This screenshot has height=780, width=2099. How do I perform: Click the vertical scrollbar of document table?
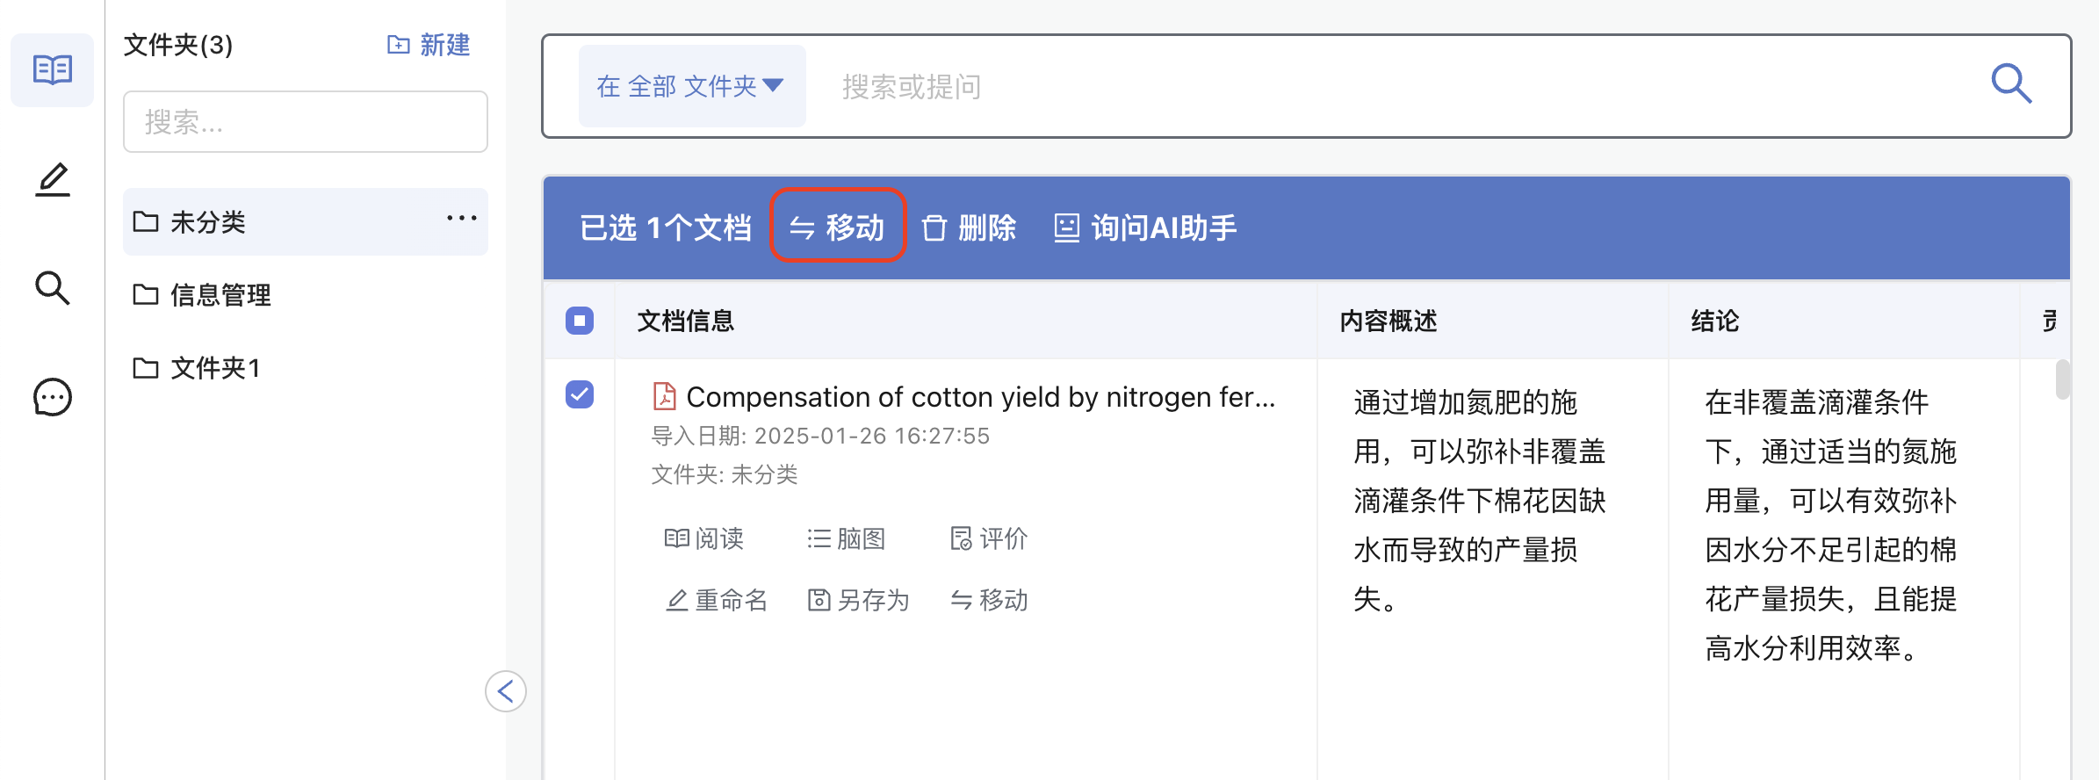point(2063,379)
